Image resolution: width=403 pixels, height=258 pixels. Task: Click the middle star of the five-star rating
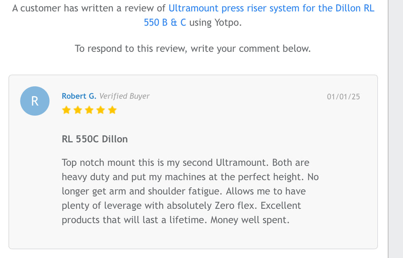pyautogui.click(x=89, y=110)
